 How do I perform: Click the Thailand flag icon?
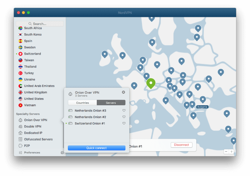tap(20, 67)
